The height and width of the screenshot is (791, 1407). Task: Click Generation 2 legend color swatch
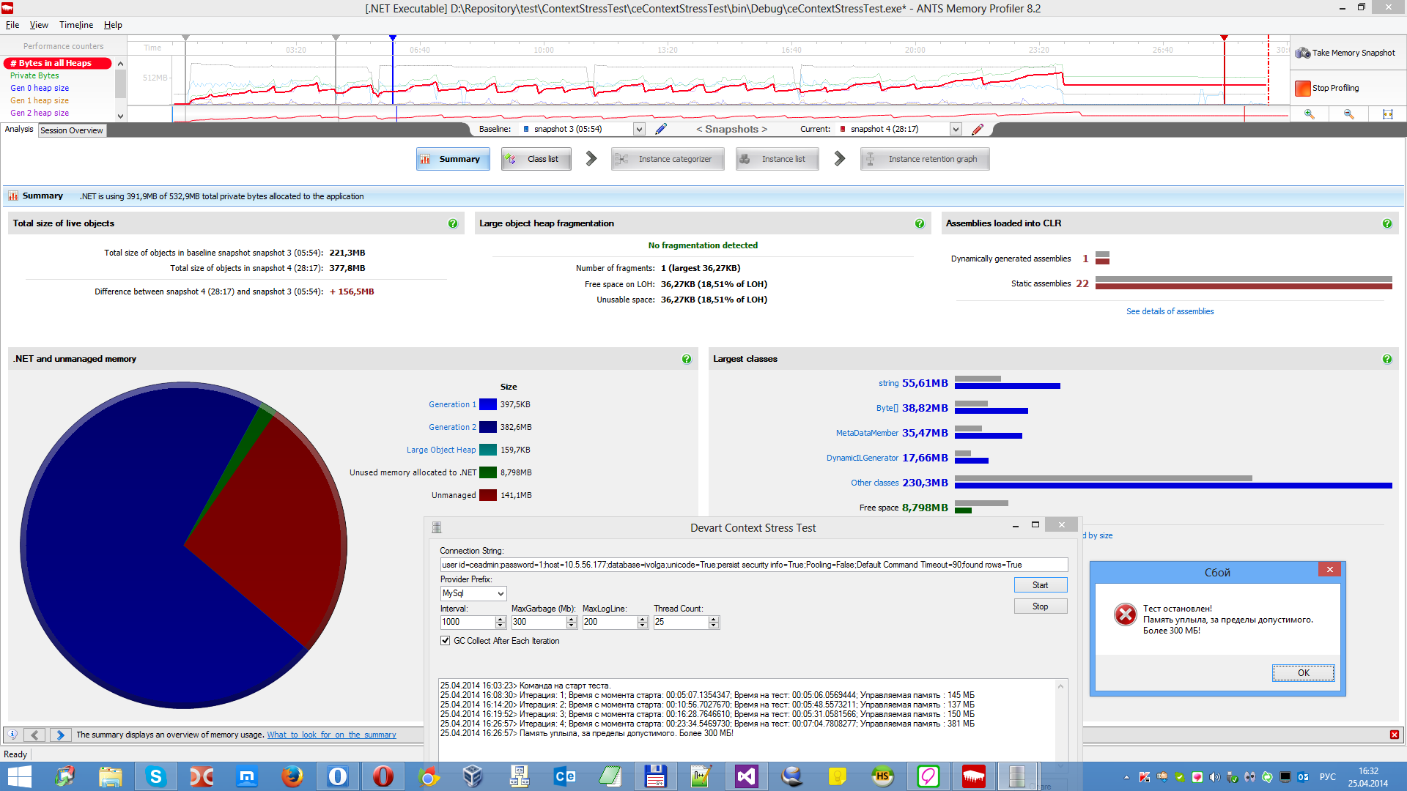pos(488,427)
